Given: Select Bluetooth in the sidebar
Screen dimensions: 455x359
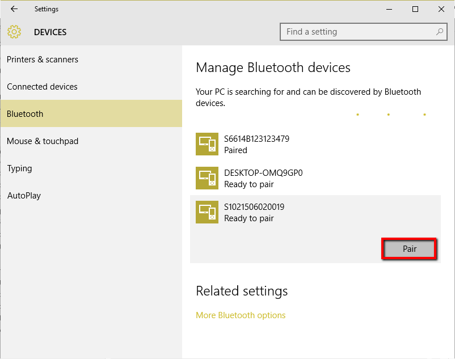Looking at the screenshot, I should pyautogui.click(x=25, y=113).
